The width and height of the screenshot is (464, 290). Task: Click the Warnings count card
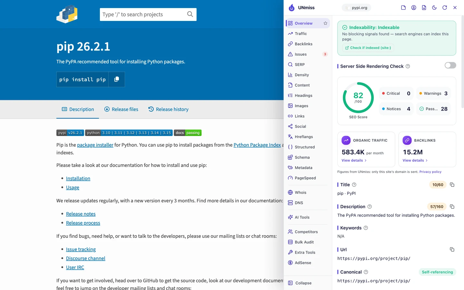pos(433,93)
